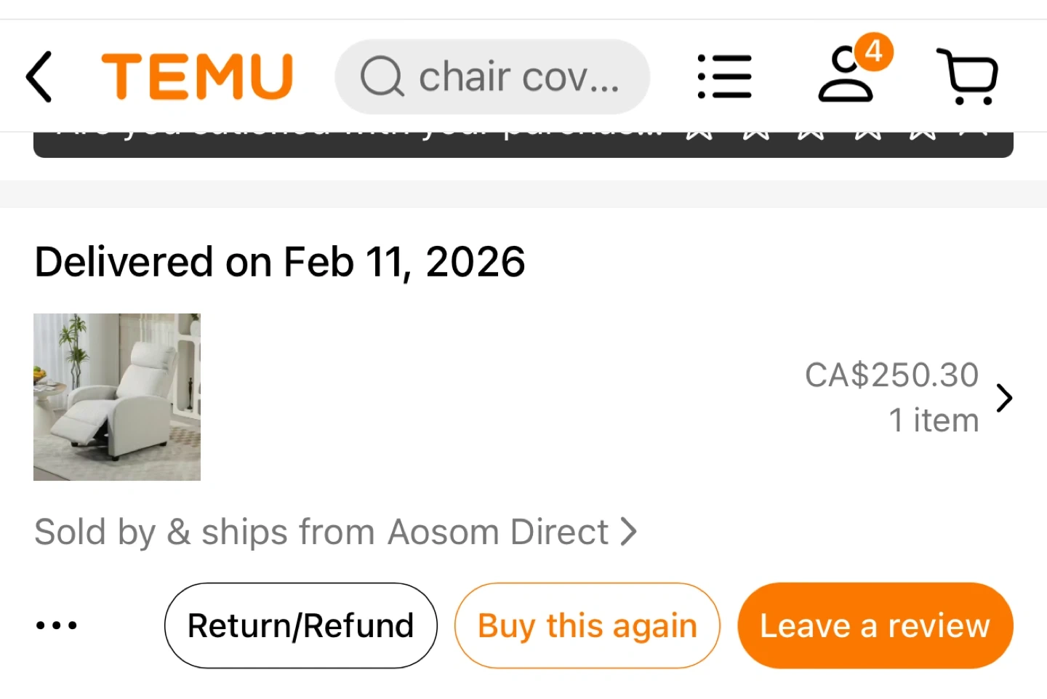The image size is (1047, 699).
Task: Open the 'Sold by & ships from Aosom Direct' link
Action: (321, 532)
